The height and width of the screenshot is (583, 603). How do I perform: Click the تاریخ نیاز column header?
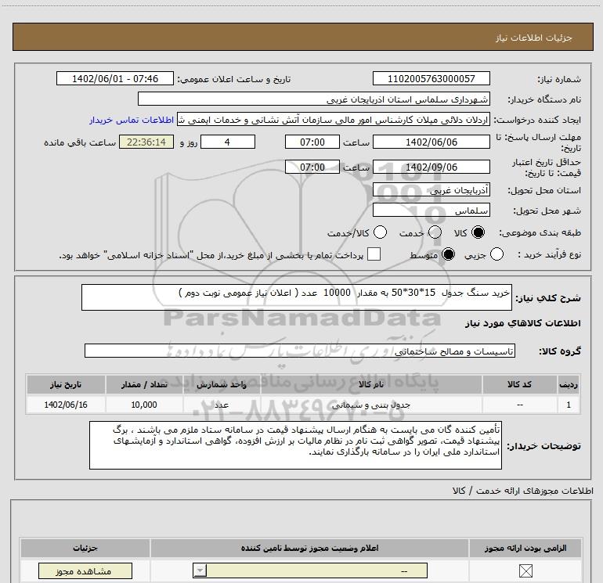pos(66,384)
